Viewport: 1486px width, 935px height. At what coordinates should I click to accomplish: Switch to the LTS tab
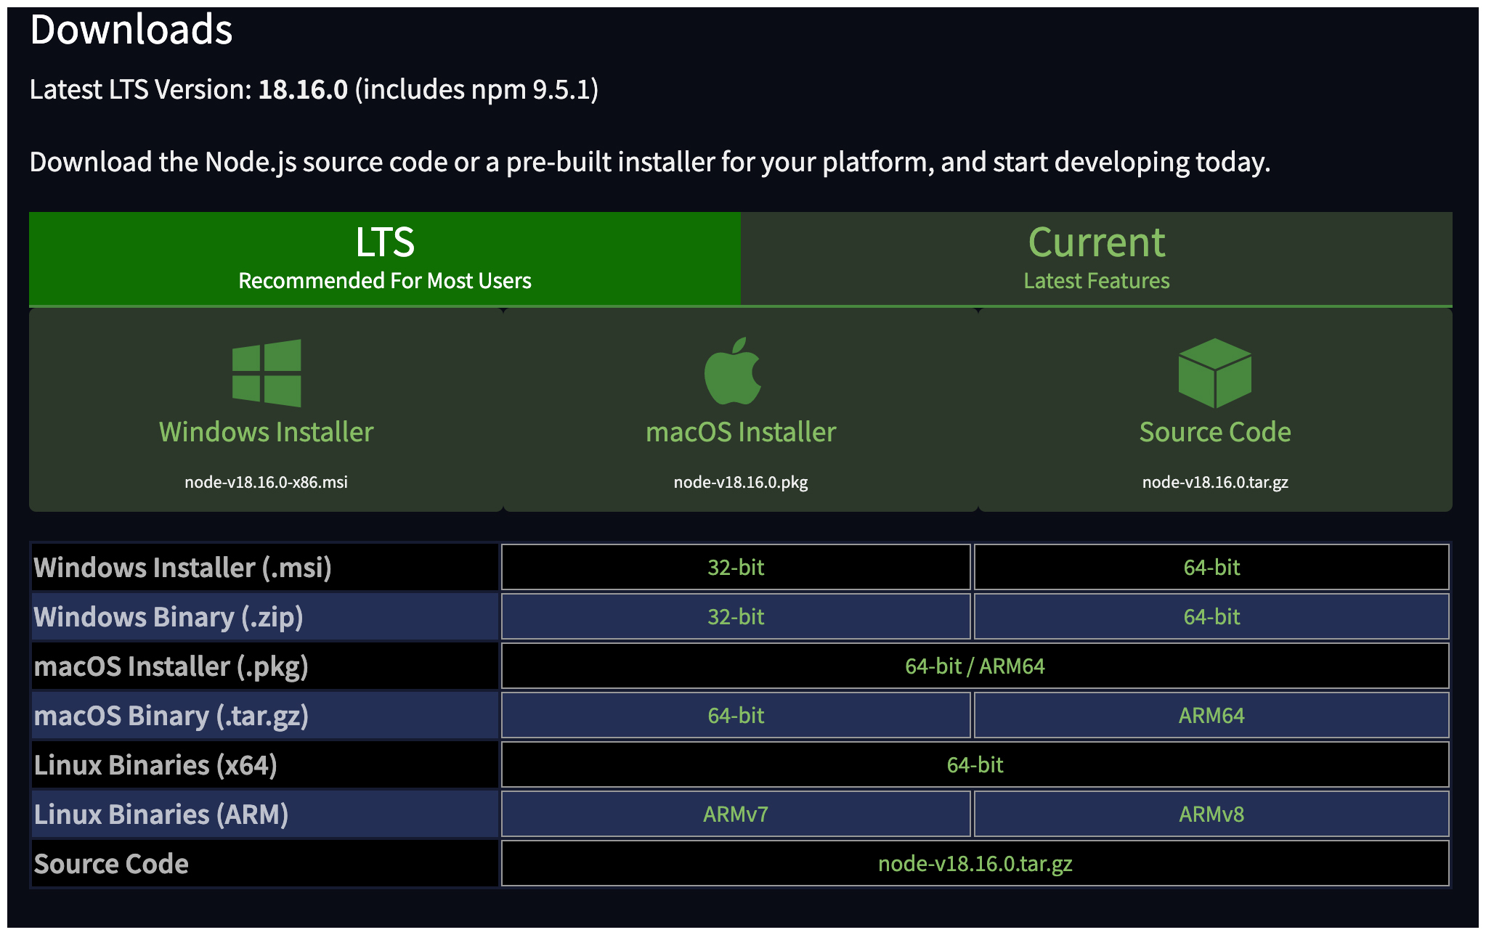385,258
